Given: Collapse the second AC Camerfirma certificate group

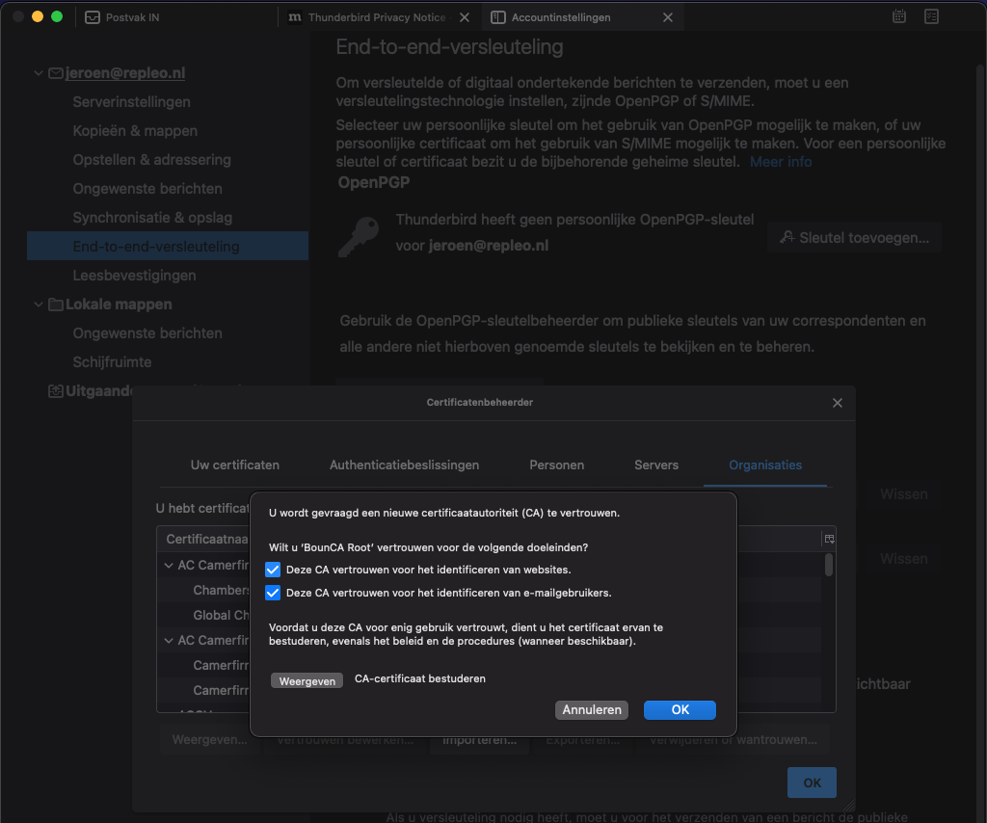Looking at the screenshot, I should coord(169,641).
